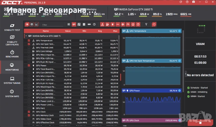Viewport: 216px width, 127px height.
Task: Toggle the GPU sensor group icon
Action: pos(74,24)
